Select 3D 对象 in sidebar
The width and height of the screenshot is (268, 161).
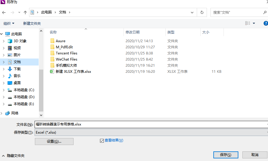[x=20, y=41]
